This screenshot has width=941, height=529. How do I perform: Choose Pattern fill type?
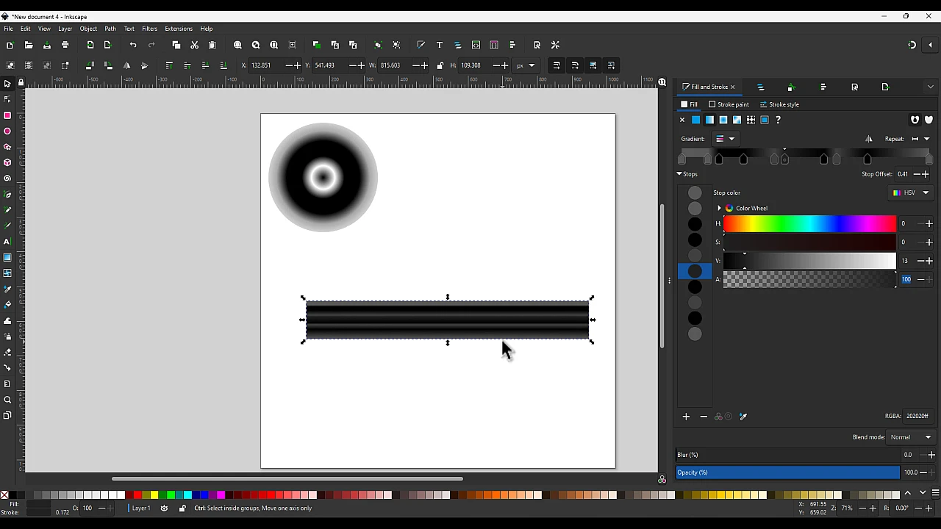(x=751, y=120)
